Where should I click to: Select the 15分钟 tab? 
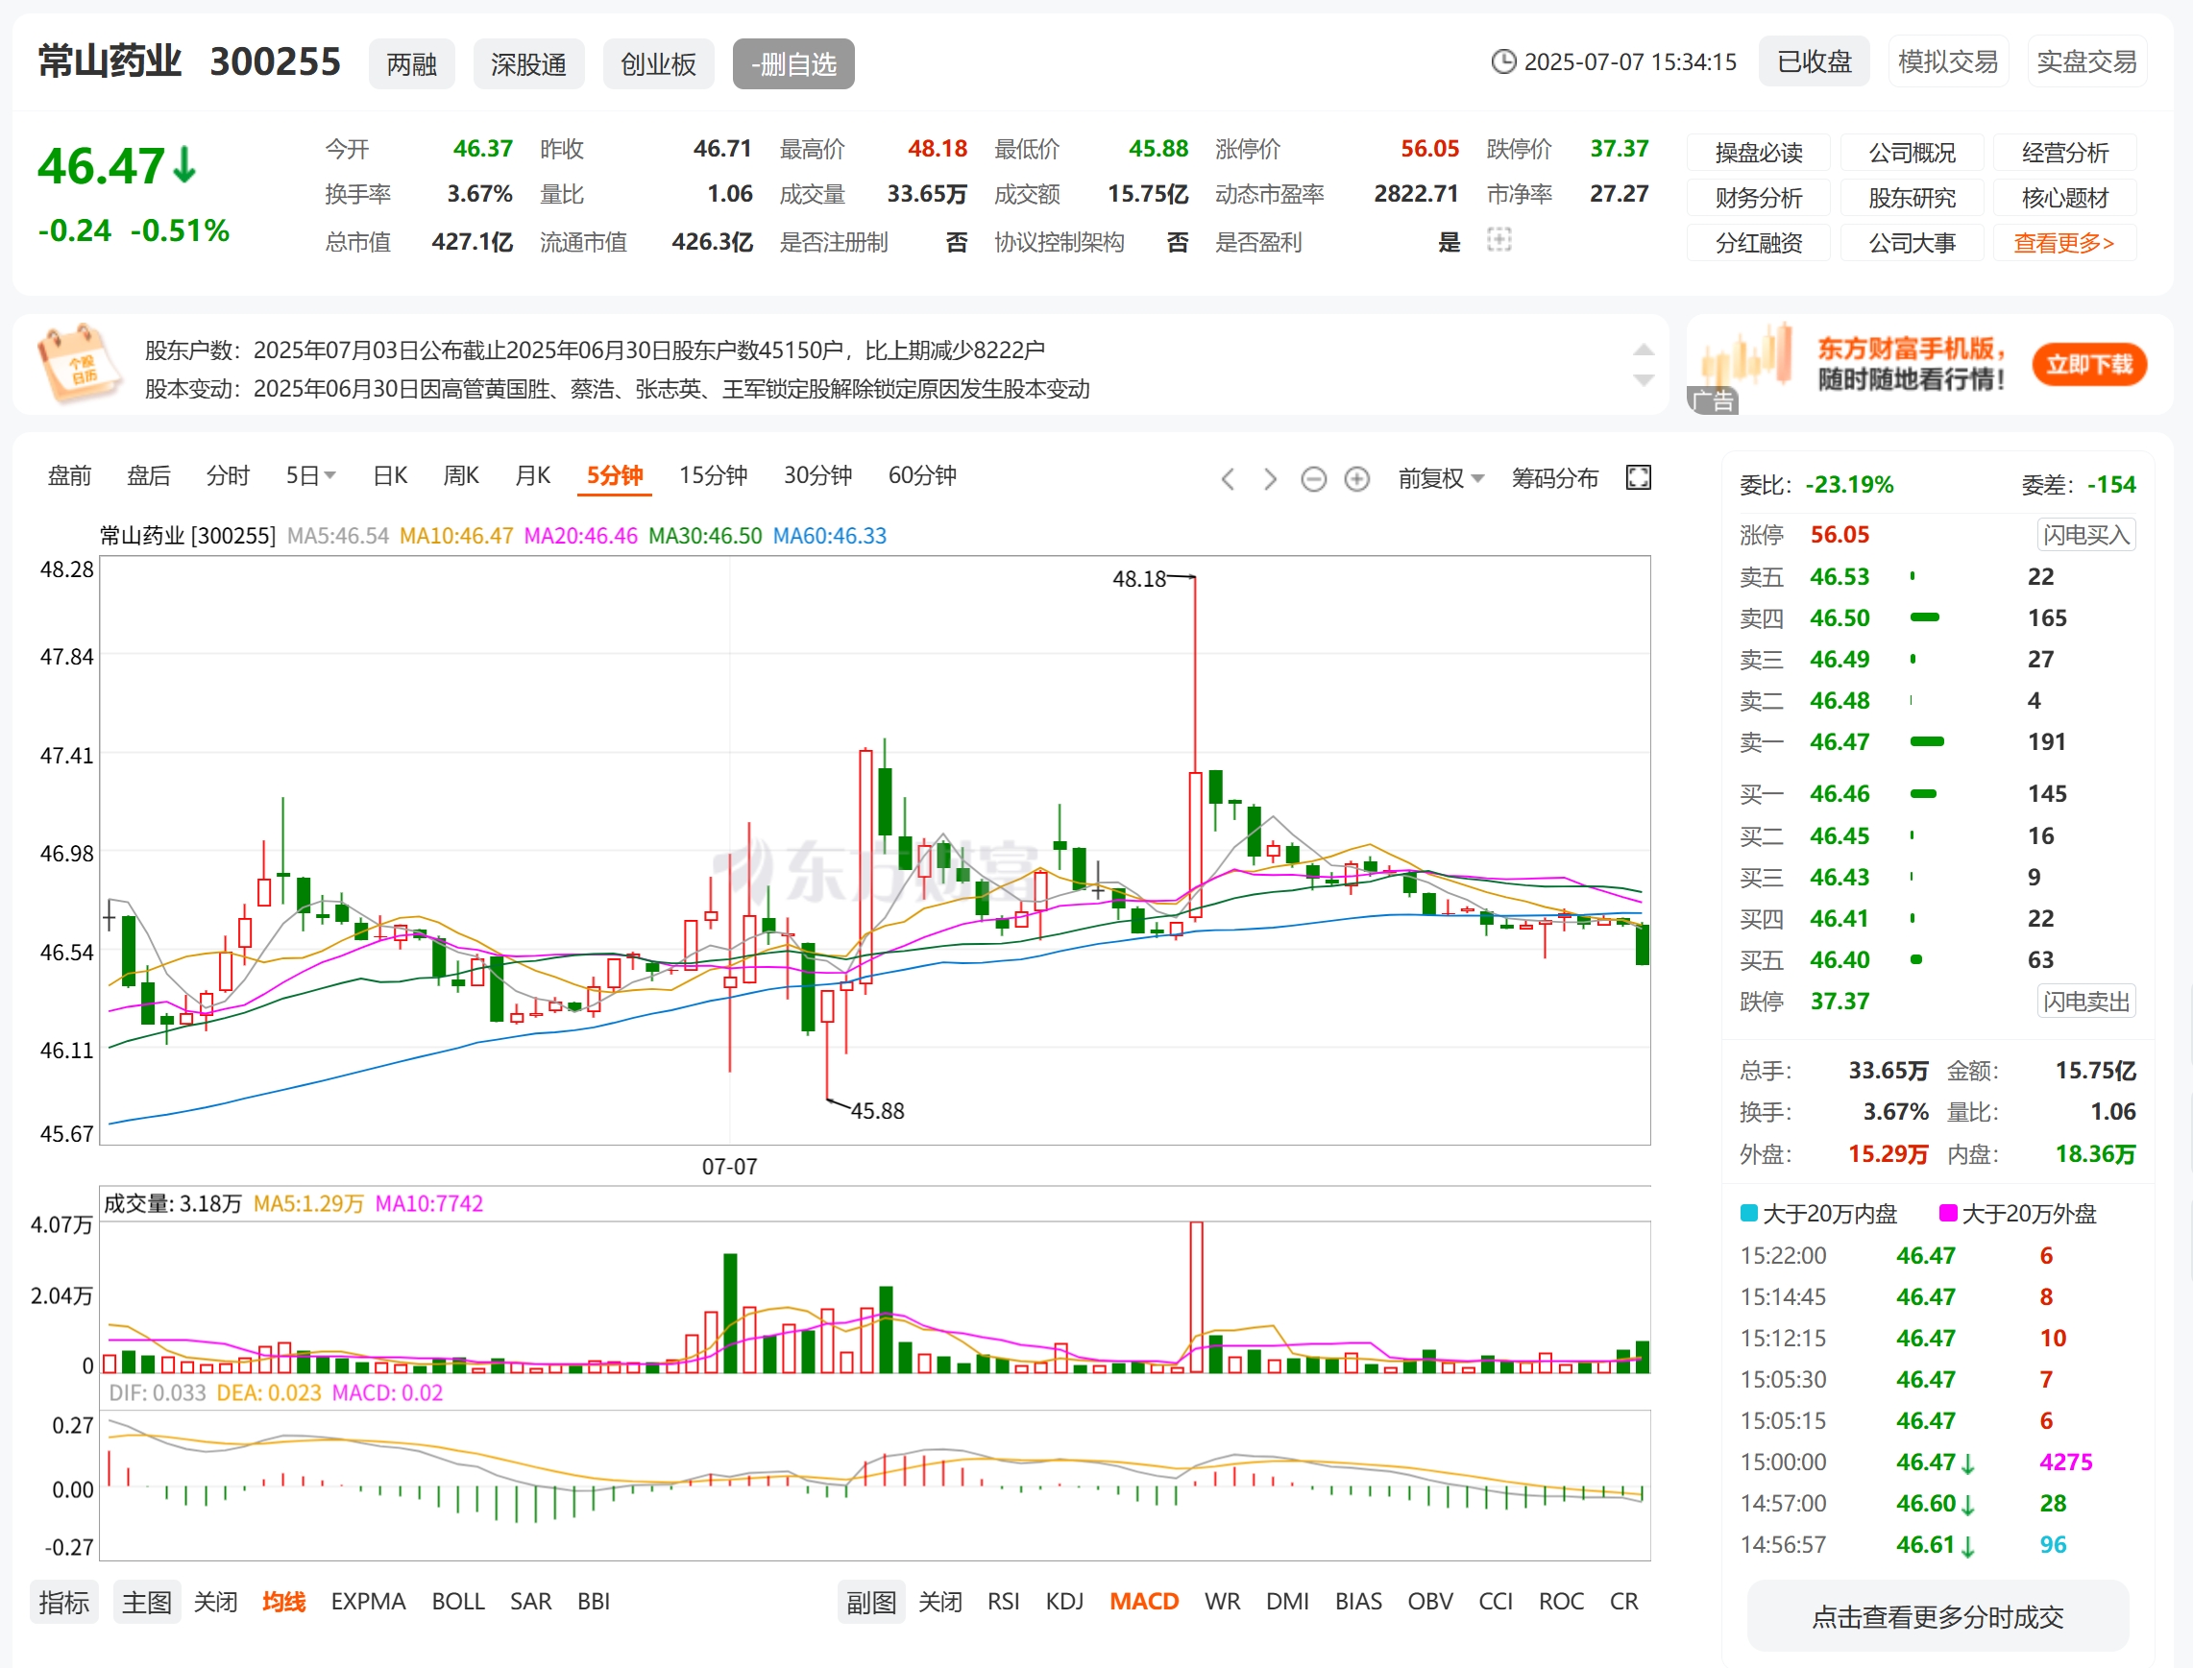pos(713,475)
